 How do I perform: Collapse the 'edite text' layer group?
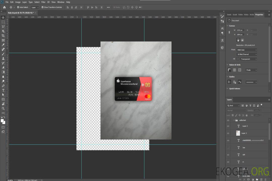click(x=234, y=120)
